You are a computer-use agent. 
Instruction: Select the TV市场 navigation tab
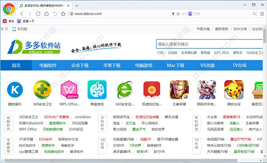[239, 65]
